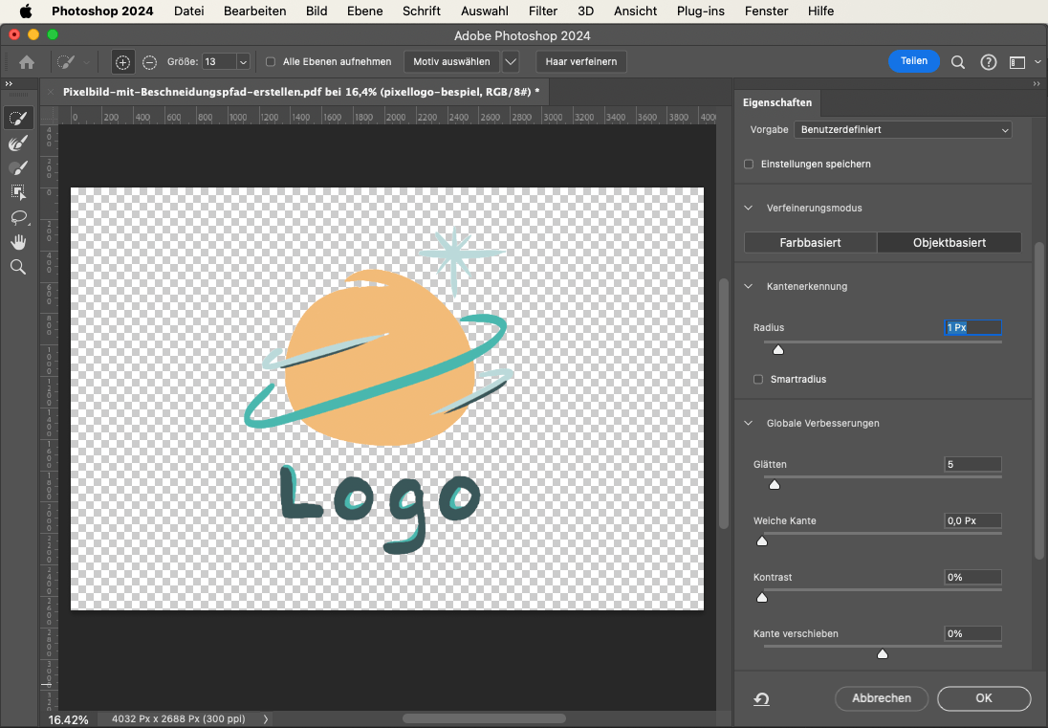Click the Motiv auswählen button
This screenshot has height=728, width=1048.
pos(451,62)
